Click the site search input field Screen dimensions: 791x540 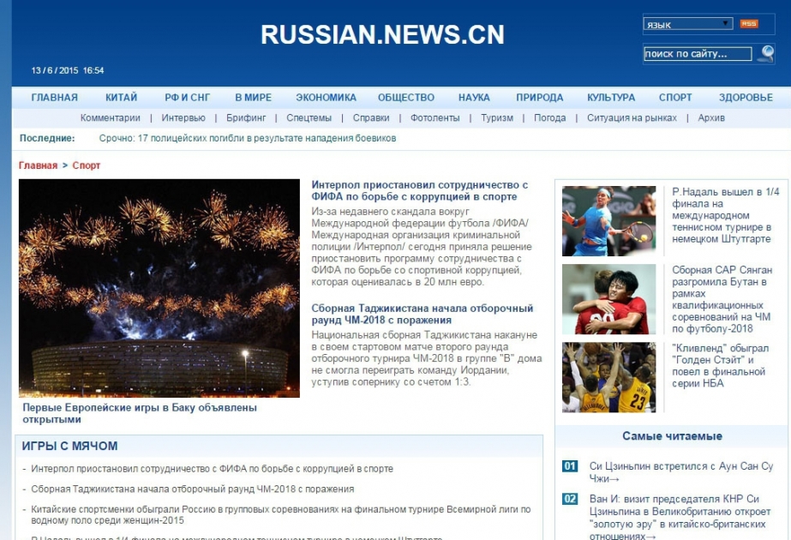698,53
